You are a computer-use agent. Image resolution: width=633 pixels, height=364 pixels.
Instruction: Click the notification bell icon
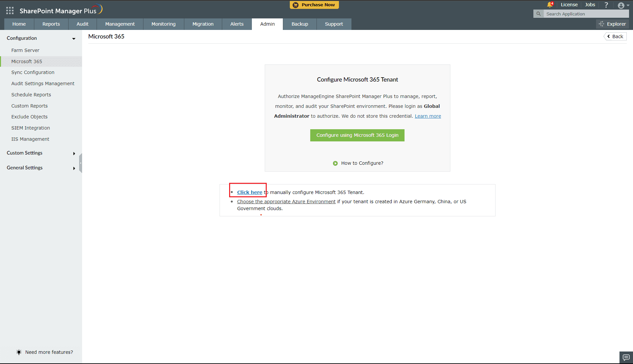point(550,4)
